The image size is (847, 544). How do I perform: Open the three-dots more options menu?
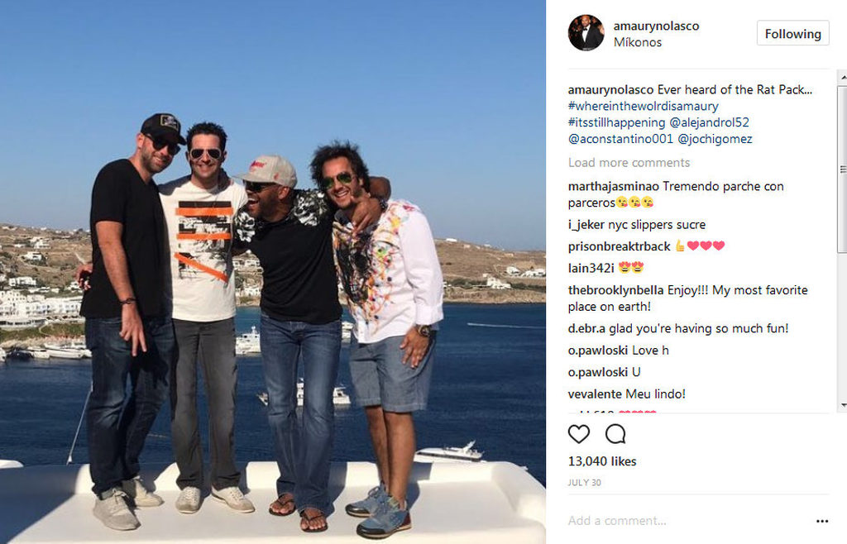[x=822, y=521]
